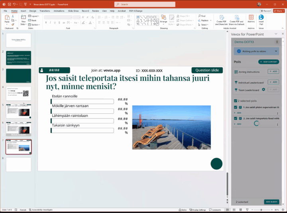Click the zoom out minus button
287x213 pixels.
(252, 210)
